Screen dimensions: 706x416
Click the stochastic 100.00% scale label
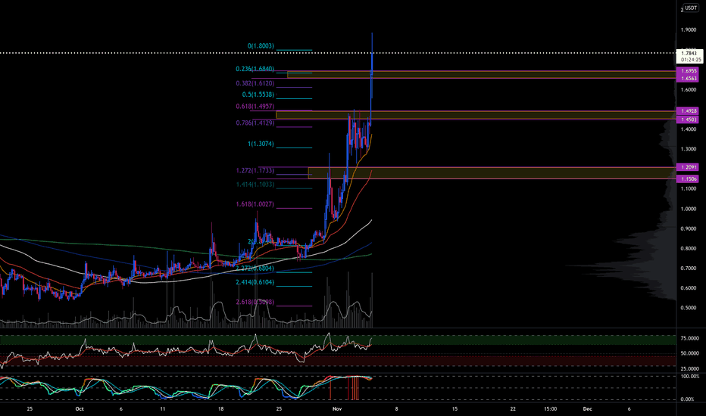point(690,376)
